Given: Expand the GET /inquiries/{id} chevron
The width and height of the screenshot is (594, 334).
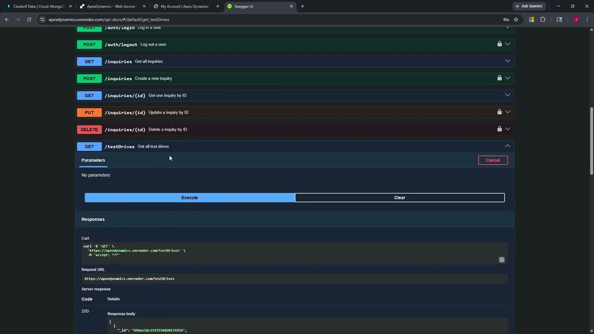Looking at the screenshot, I should [508, 95].
